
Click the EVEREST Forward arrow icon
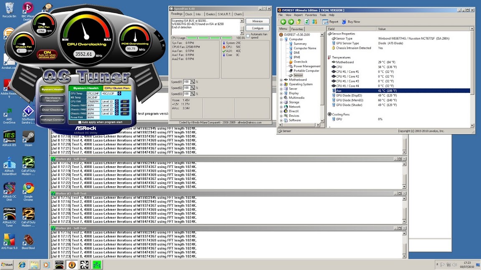291,22
